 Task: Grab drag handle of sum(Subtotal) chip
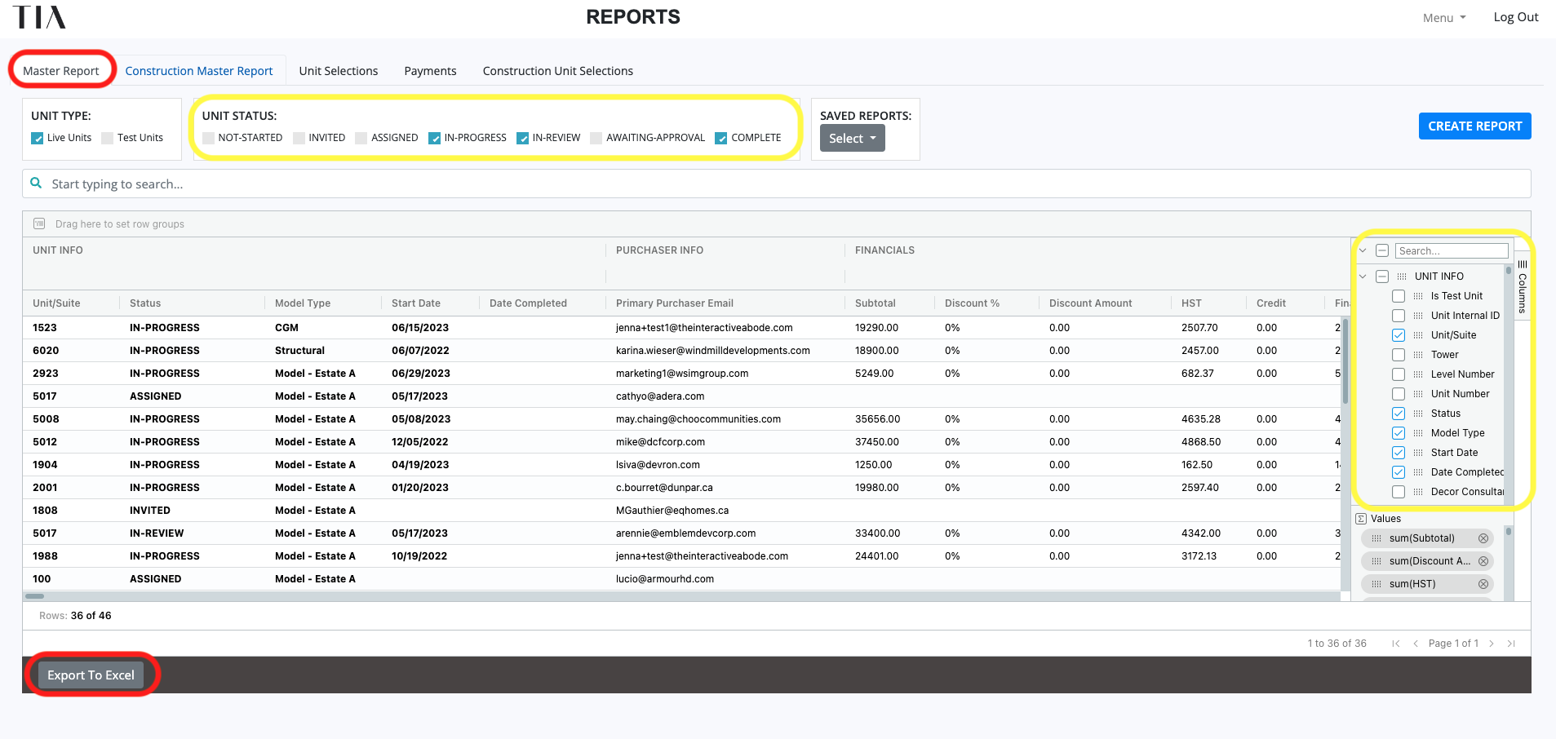click(1376, 538)
